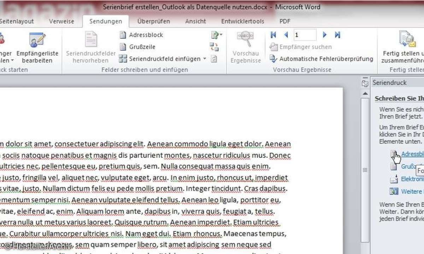Switch to the Ansicht tab

coord(195,21)
